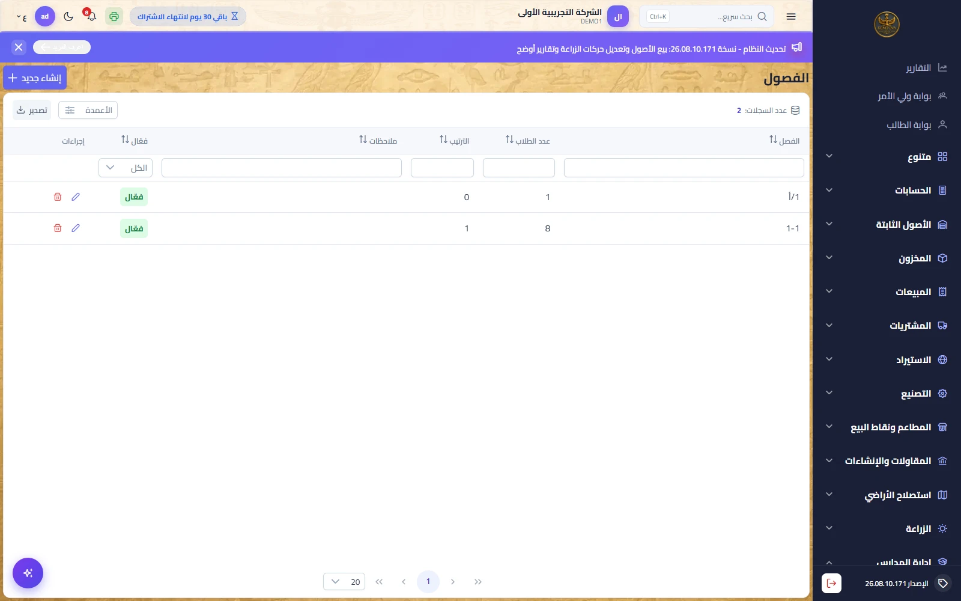Close the system update banner
The width and height of the screenshot is (961, 601).
point(19,47)
